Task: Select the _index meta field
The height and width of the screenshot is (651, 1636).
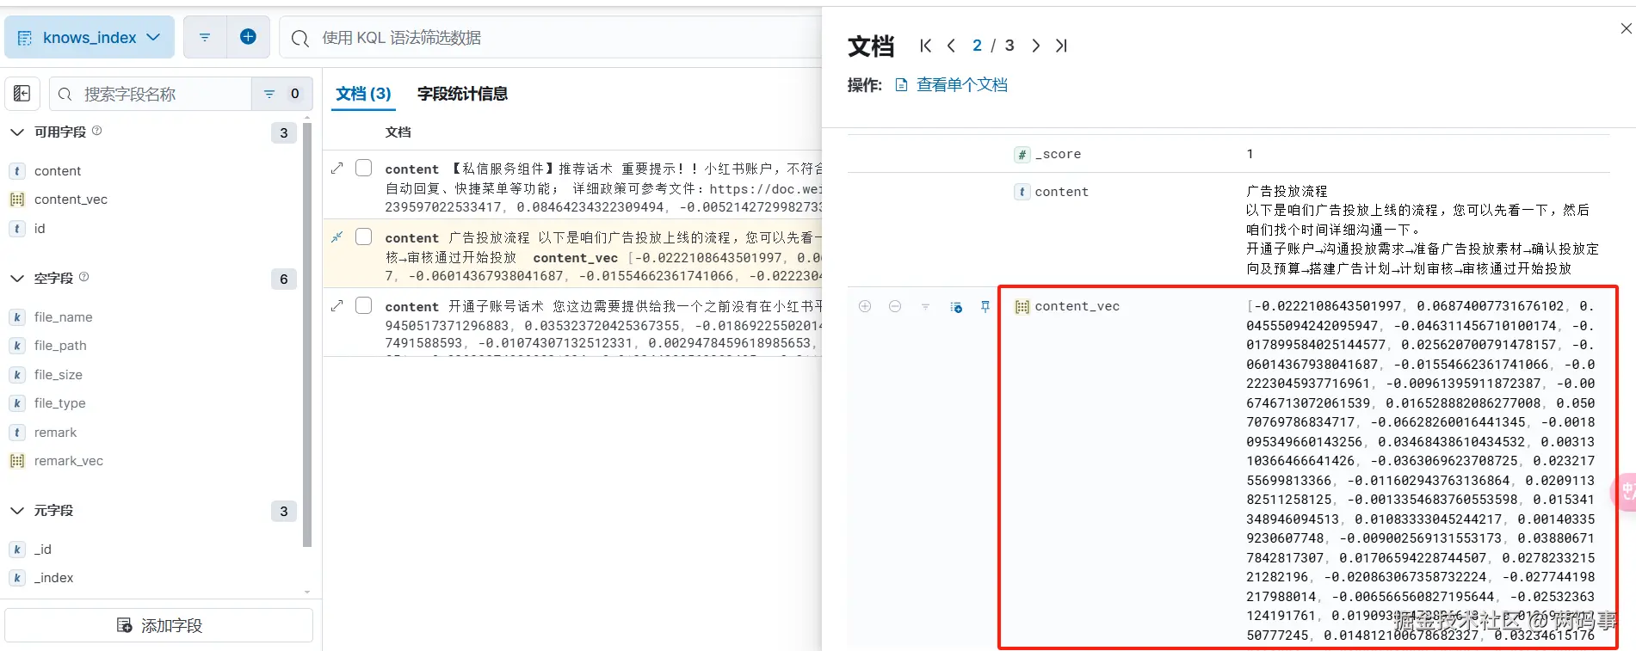Action: pyautogui.click(x=53, y=578)
